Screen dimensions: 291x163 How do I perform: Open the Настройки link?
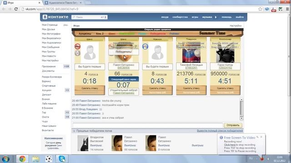tap(236, 26)
